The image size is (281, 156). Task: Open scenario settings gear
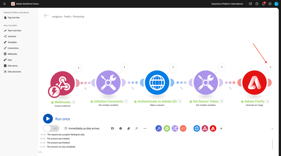[x=121, y=128]
